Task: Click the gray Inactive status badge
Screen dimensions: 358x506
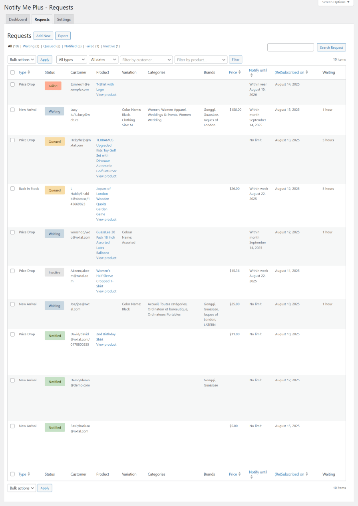Action: point(54,273)
